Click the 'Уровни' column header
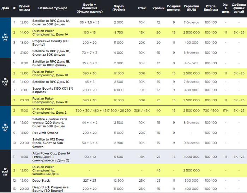Screen dimensions: 247x193 coord(158,8)
